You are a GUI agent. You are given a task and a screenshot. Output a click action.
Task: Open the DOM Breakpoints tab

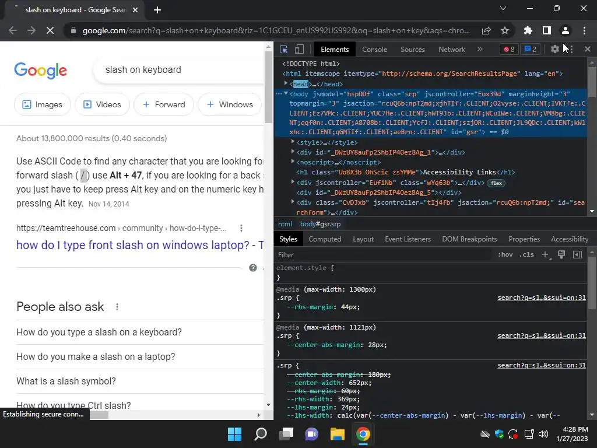pyautogui.click(x=469, y=239)
